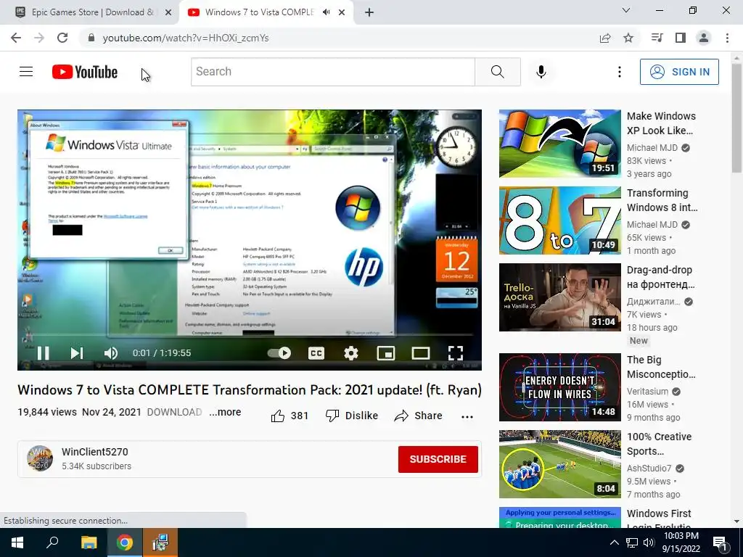Open Drag-and-drop video thumbnail
Screen dimensions: 743x557
click(x=559, y=297)
